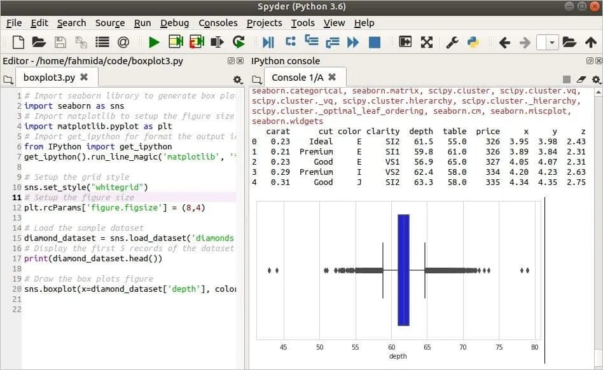The height and width of the screenshot is (370, 603).
Task: Open the Debug menu
Action: click(174, 23)
